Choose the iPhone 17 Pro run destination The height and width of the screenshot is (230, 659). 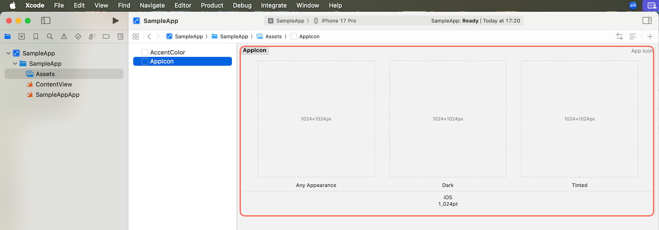pyautogui.click(x=335, y=21)
